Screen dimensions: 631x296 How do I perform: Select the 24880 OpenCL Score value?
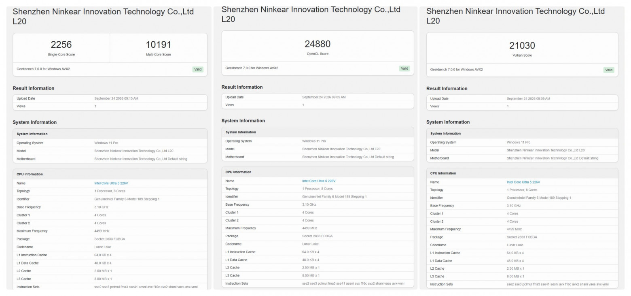click(x=318, y=44)
